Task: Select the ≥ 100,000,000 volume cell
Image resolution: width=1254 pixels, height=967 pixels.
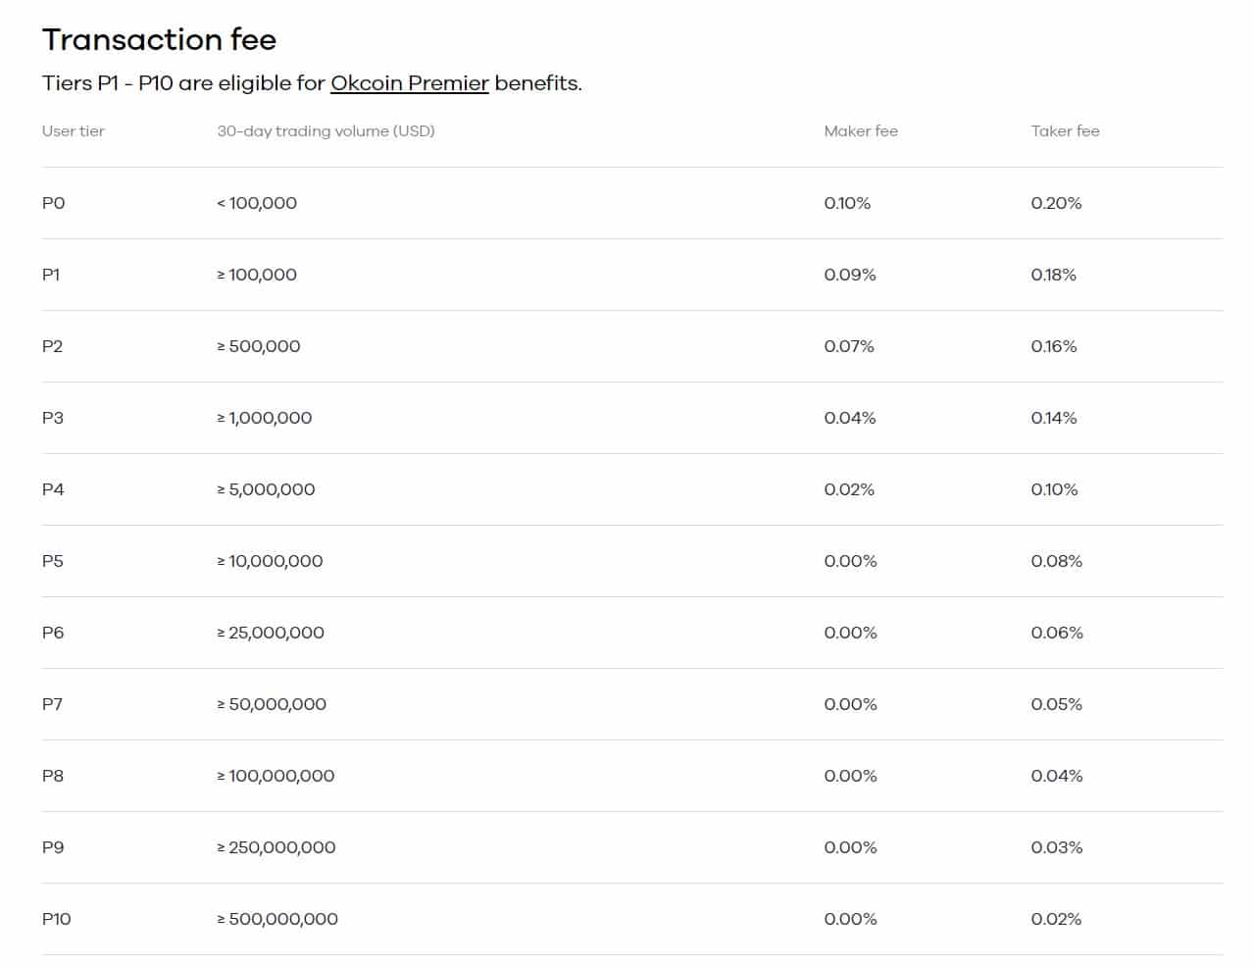Action: 276,776
